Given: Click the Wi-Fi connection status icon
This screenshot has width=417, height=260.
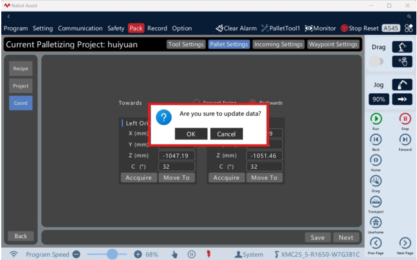Looking at the screenshot, I should (x=14, y=254).
